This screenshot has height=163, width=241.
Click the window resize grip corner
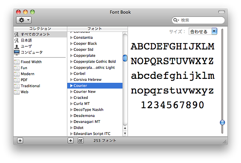click(225, 142)
